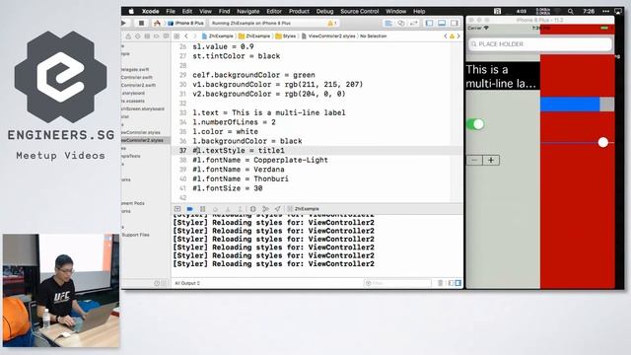Open the related items grid menu

click(176, 36)
